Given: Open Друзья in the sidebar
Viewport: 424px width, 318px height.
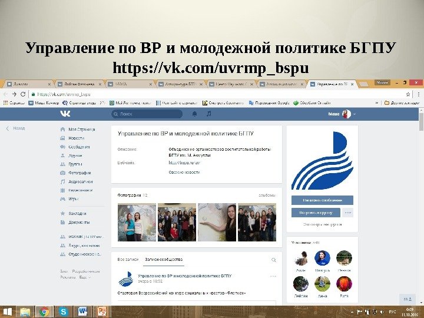Looking at the screenshot, I should (71, 155).
